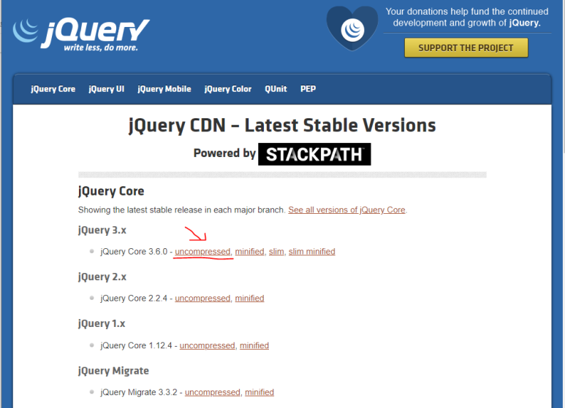Open the QUnit nav tab
Screen dimensions: 565x408
276,89
